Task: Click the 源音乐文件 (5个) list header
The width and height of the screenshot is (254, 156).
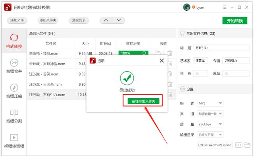Action: (42, 34)
